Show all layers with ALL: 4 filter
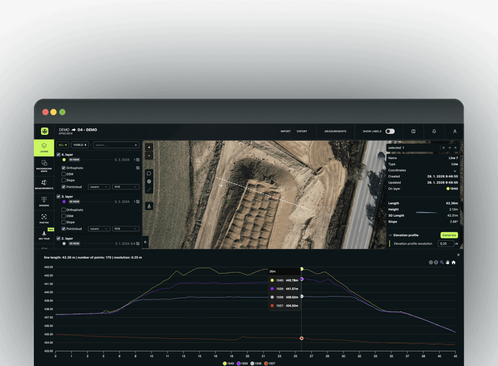 62,145
